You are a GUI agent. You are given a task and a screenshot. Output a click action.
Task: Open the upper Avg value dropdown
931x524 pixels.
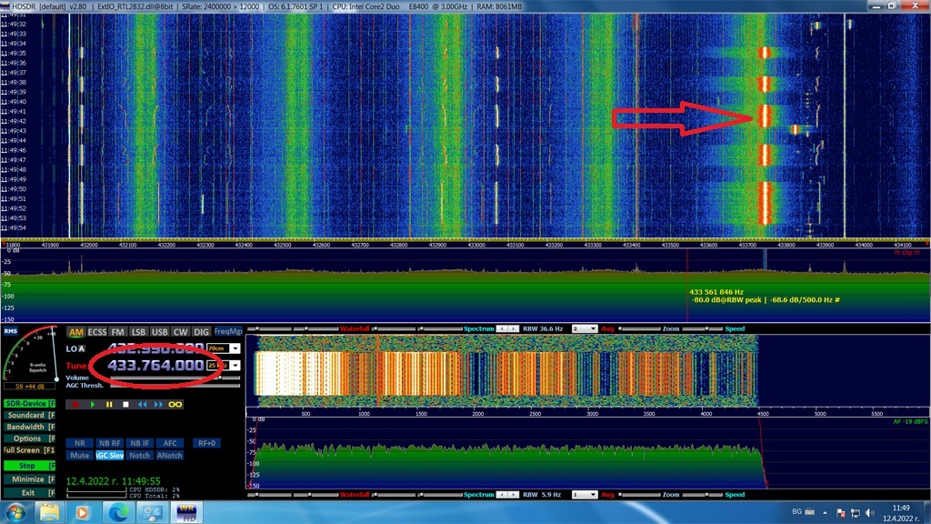tap(592, 328)
